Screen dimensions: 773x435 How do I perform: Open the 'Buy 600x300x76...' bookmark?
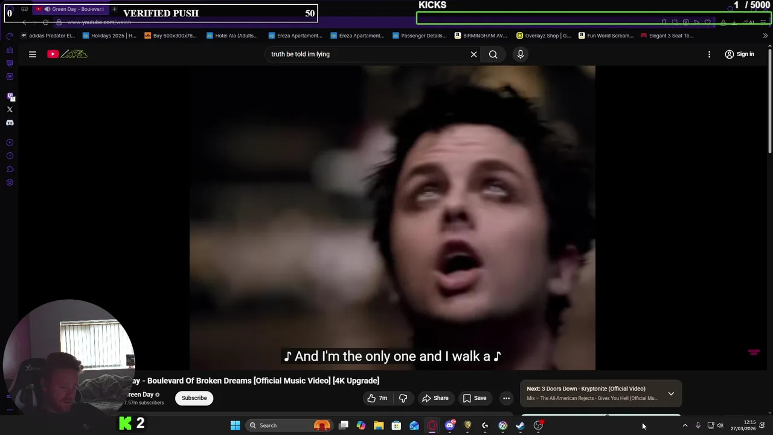pyautogui.click(x=171, y=36)
